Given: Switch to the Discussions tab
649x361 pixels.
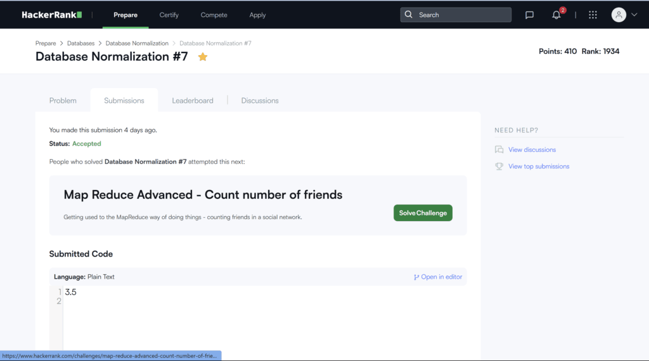Looking at the screenshot, I should pos(260,101).
